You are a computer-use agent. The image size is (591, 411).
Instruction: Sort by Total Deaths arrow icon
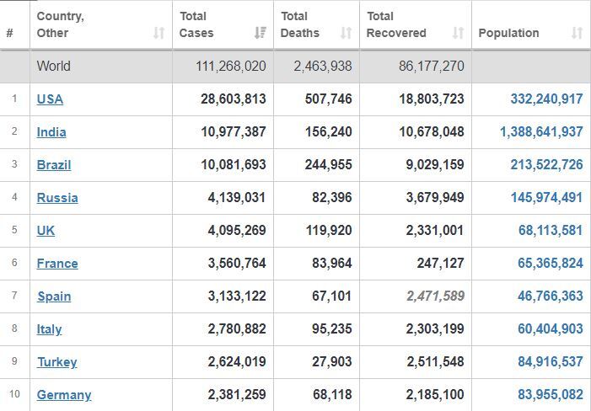(x=346, y=33)
